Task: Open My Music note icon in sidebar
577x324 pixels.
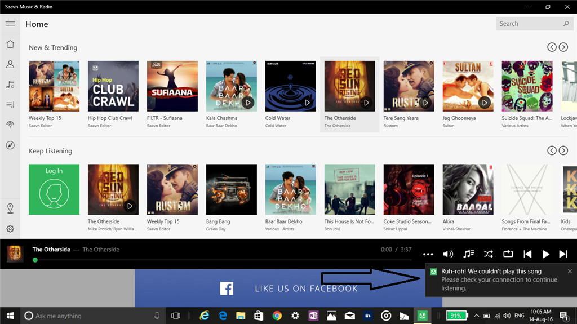Action: pyautogui.click(x=10, y=85)
